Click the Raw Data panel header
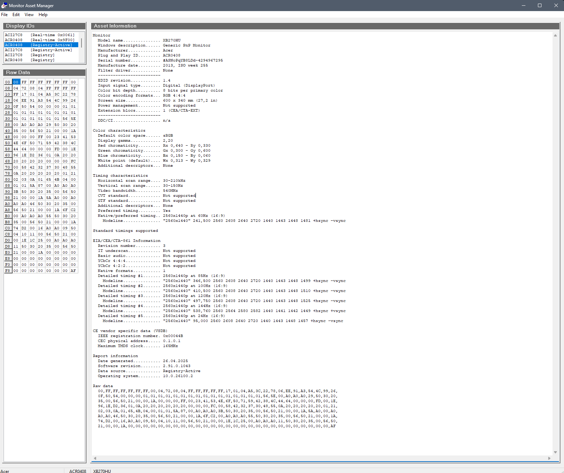The height and width of the screenshot is (473, 564). tap(45, 73)
